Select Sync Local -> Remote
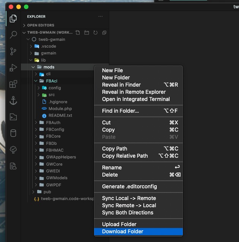The image size is (239, 242). (x=138, y=198)
